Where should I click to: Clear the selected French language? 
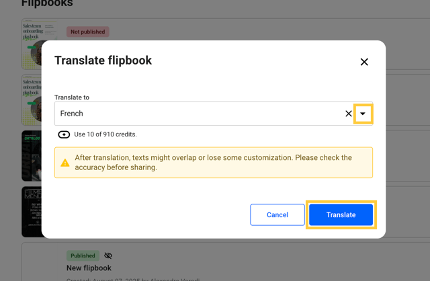349,114
